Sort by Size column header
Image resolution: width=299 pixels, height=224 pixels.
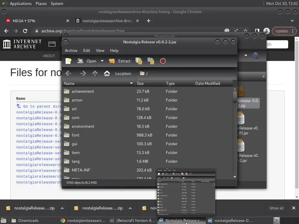pos(150,83)
